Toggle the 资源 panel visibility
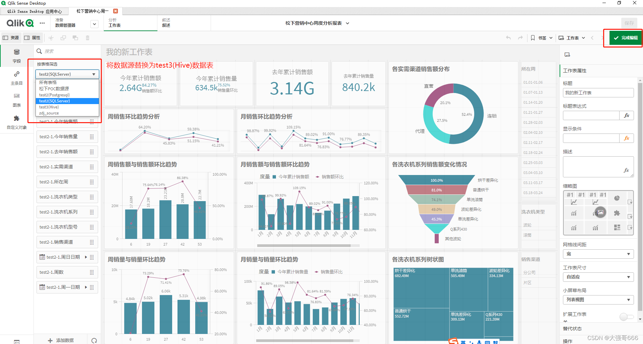This screenshot has width=643, height=344. click(x=10, y=37)
